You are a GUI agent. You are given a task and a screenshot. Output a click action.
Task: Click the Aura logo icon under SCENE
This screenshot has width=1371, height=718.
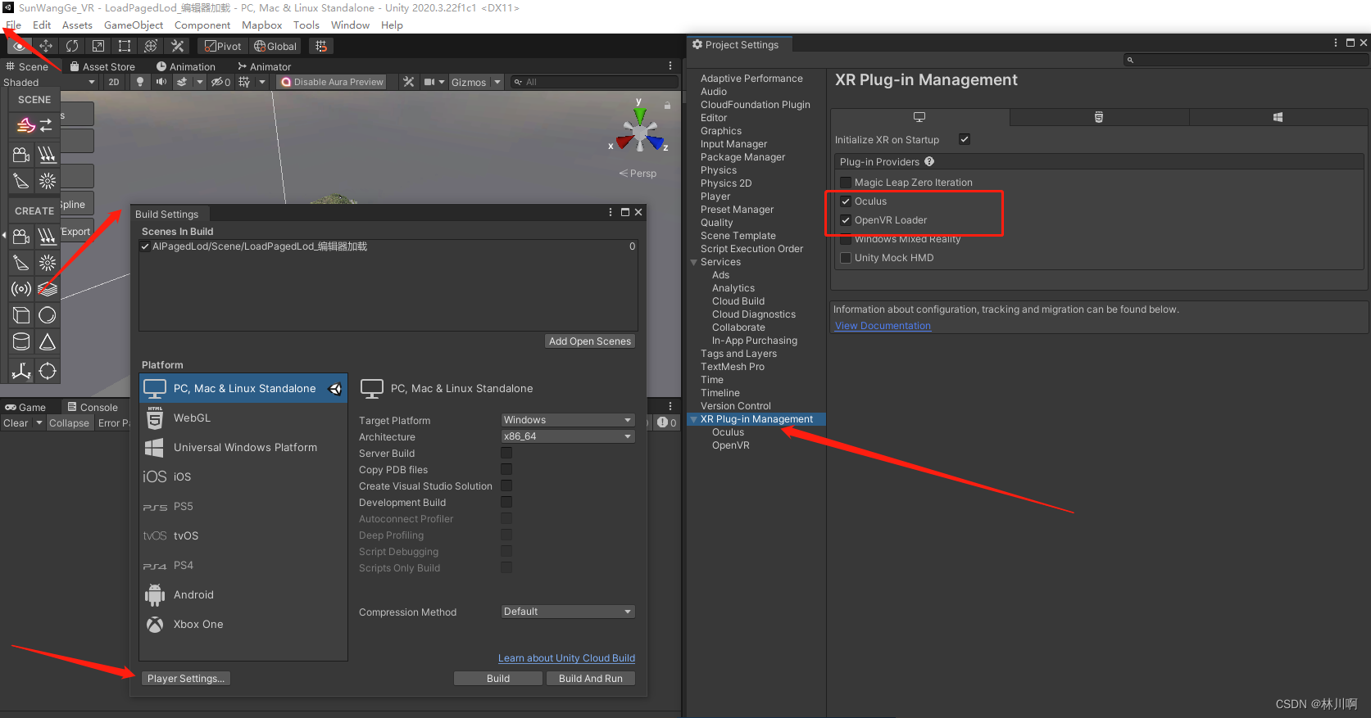tap(26, 125)
